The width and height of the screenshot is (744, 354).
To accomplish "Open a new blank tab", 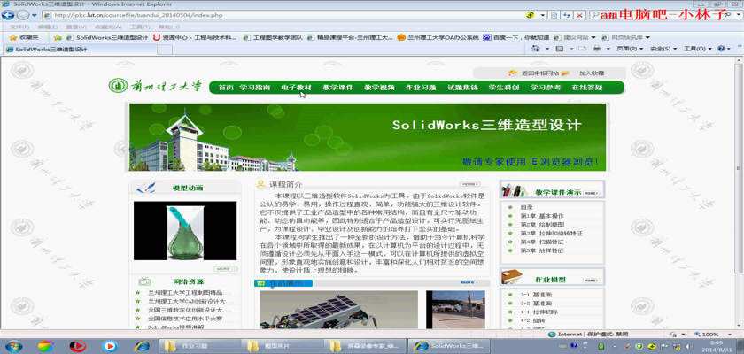I will pyautogui.click(x=164, y=50).
